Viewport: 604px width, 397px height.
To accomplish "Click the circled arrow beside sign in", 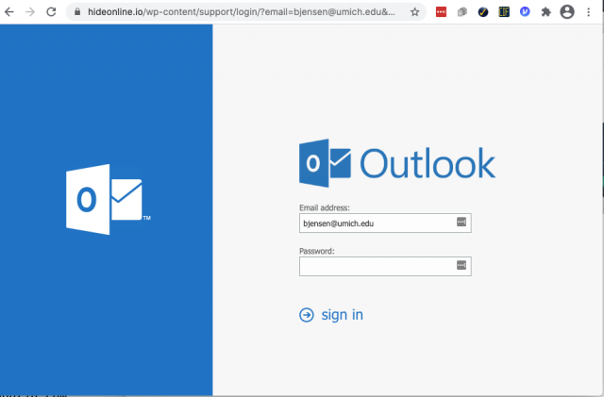I will 307,315.
